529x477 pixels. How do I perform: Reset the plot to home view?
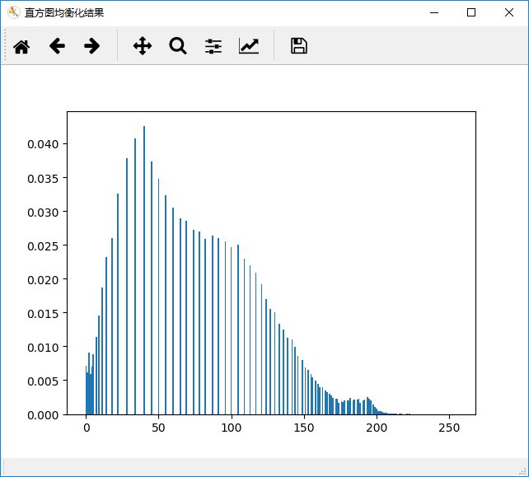click(21, 46)
